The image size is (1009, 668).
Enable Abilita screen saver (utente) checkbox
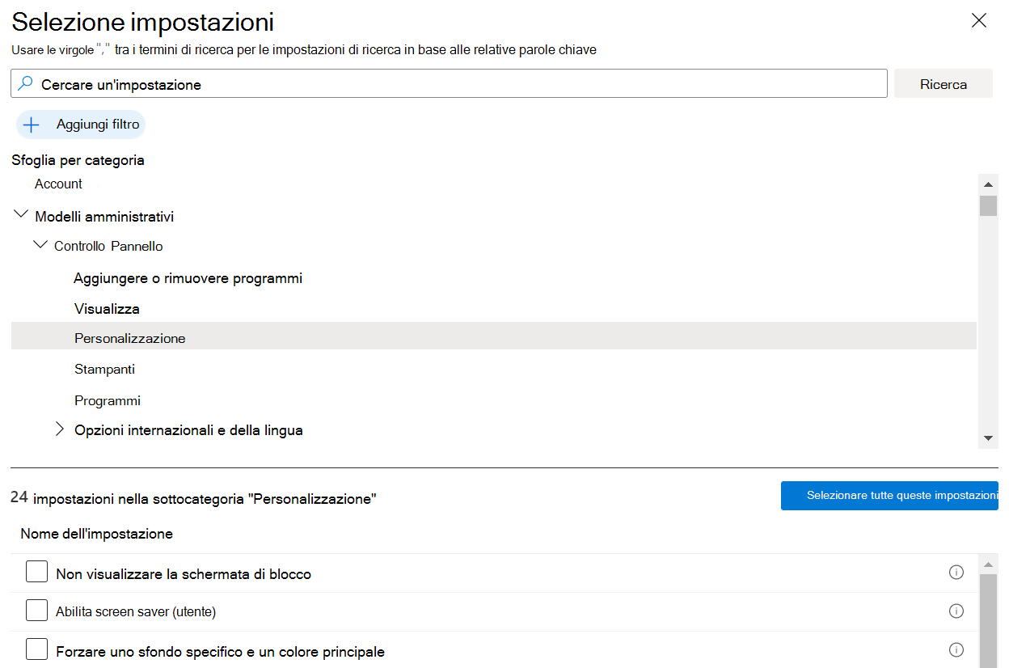click(x=36, y=611)
